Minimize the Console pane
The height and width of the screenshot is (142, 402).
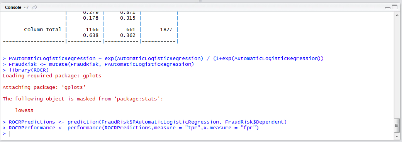(387, 8)
